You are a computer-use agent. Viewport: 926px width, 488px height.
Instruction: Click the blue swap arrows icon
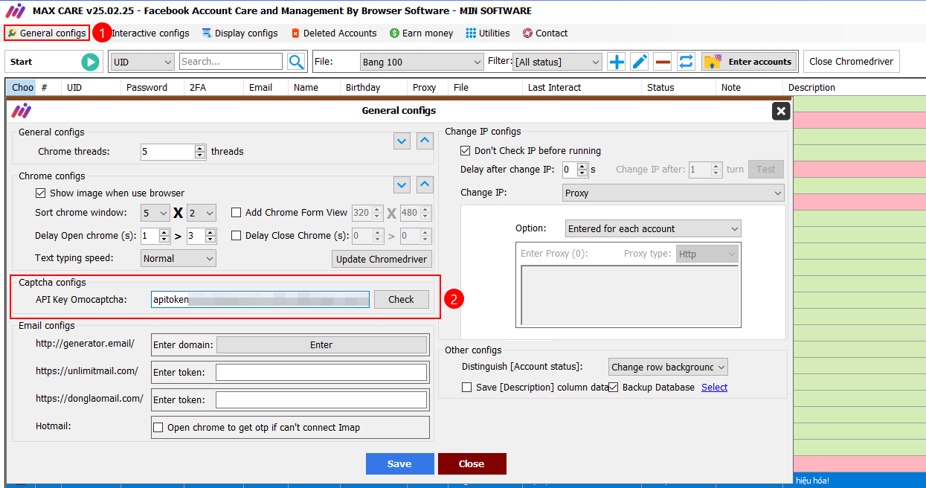pos(686,62)
